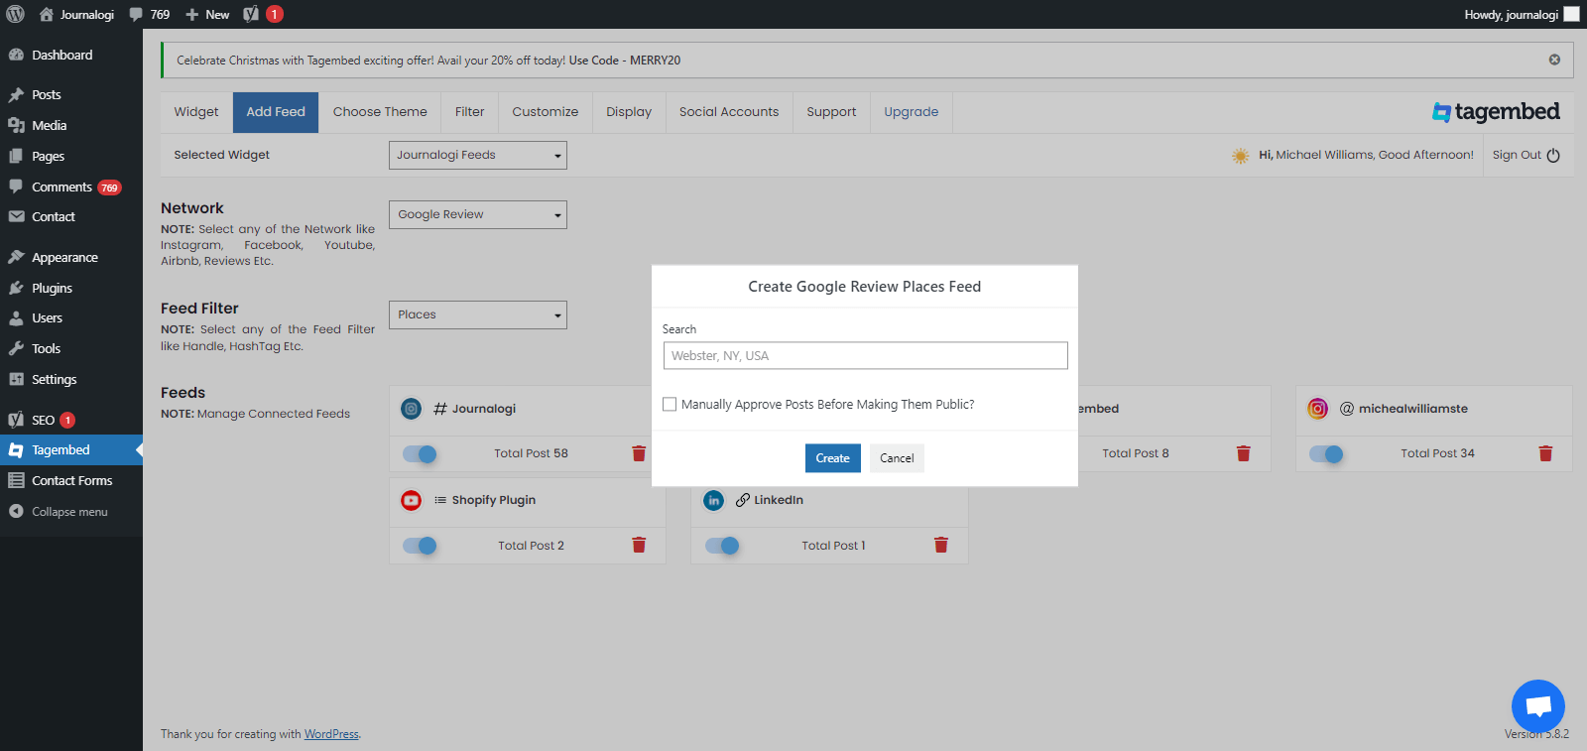Open the Feed Filter dropdown showing Places
This screenshot has height=751, width=1587.
(478, 314)
